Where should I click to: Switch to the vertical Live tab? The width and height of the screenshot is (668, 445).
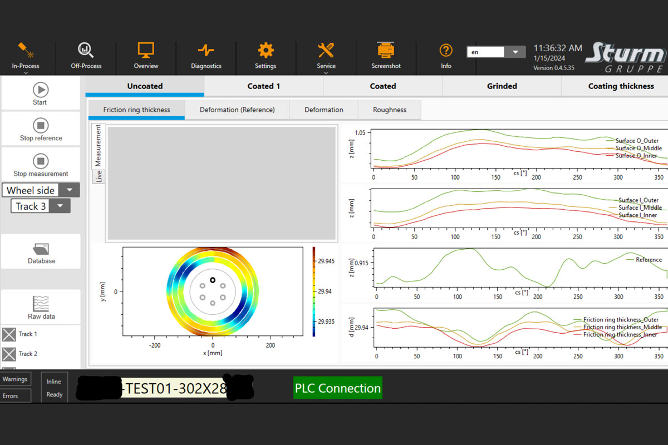99,176
